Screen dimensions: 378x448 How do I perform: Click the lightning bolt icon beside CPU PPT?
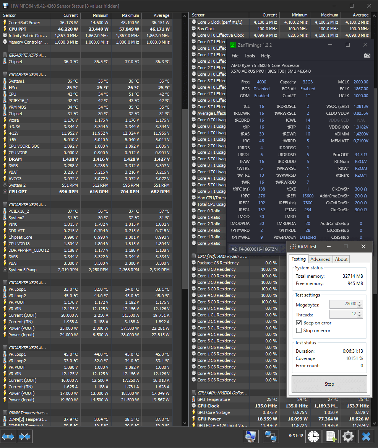tap(5, 29)
